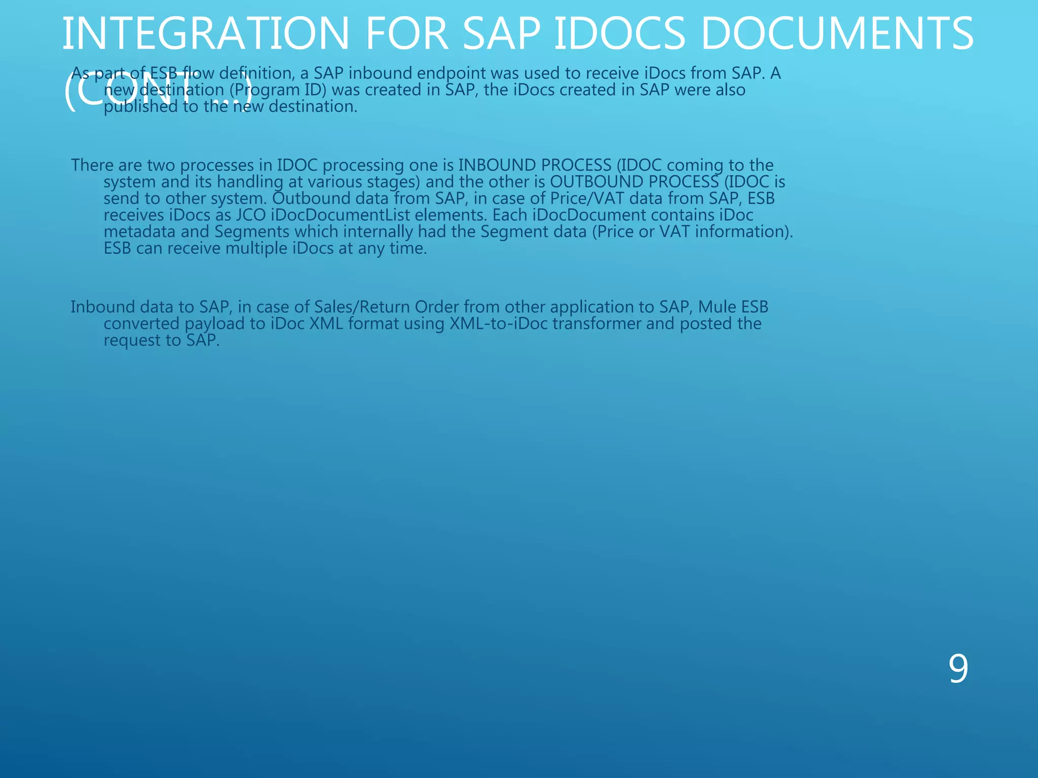Click the text 'XML-to-iDoc transformer'
Viewport: 1038px width, 778px height.
(545, 324)
